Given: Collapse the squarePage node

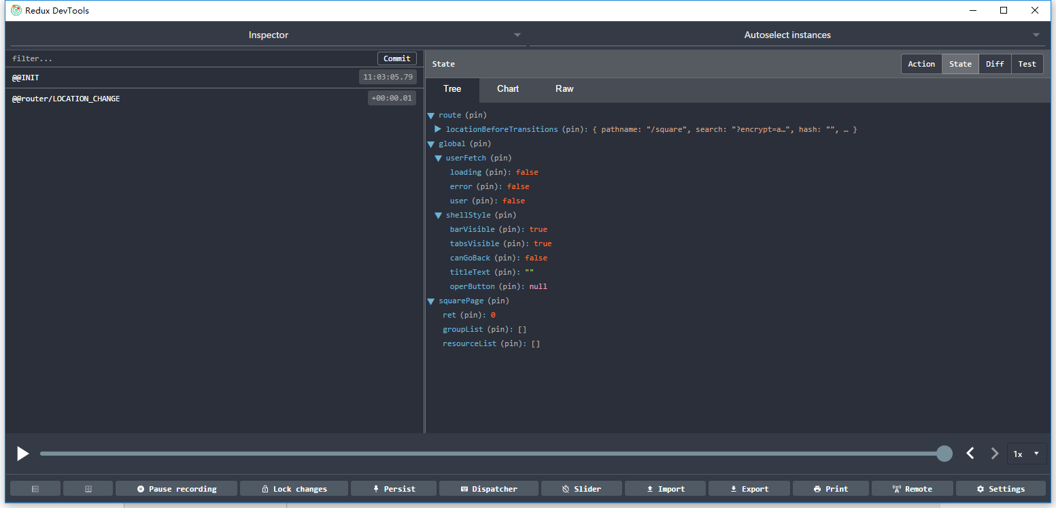Looking at the screenshot, I should (x=431, y=301).
